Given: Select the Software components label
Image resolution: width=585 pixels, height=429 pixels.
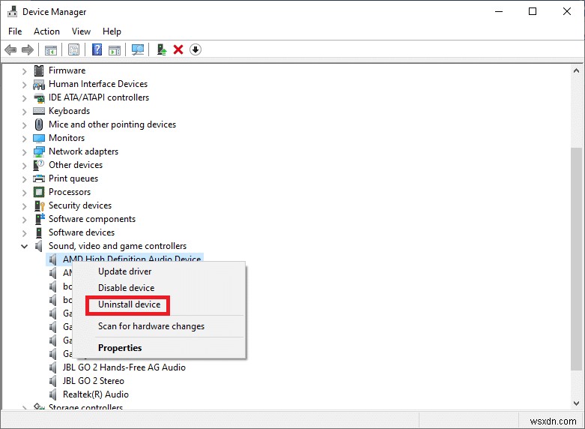Looking at the screenshot, I should [x=92, y=219].
